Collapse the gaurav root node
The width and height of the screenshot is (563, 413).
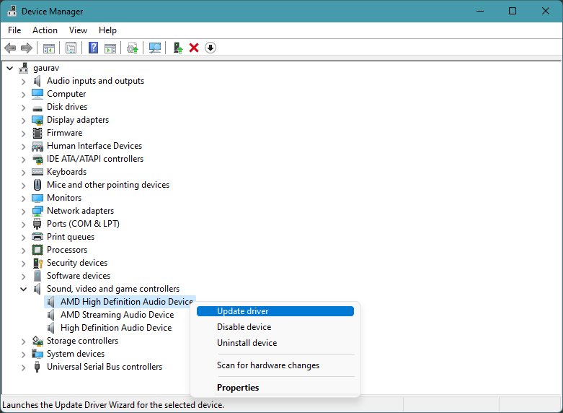(x=10, y=68)
